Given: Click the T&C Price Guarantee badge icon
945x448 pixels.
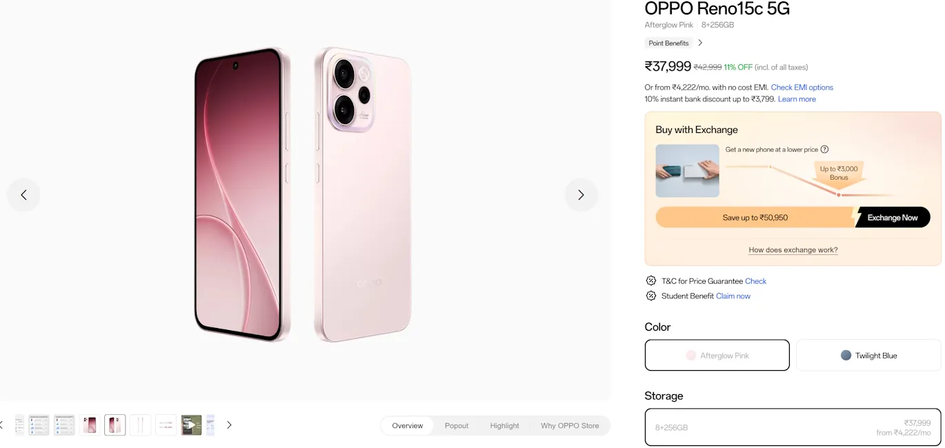Looking at the screenshot, I should [x=650, y=281].
